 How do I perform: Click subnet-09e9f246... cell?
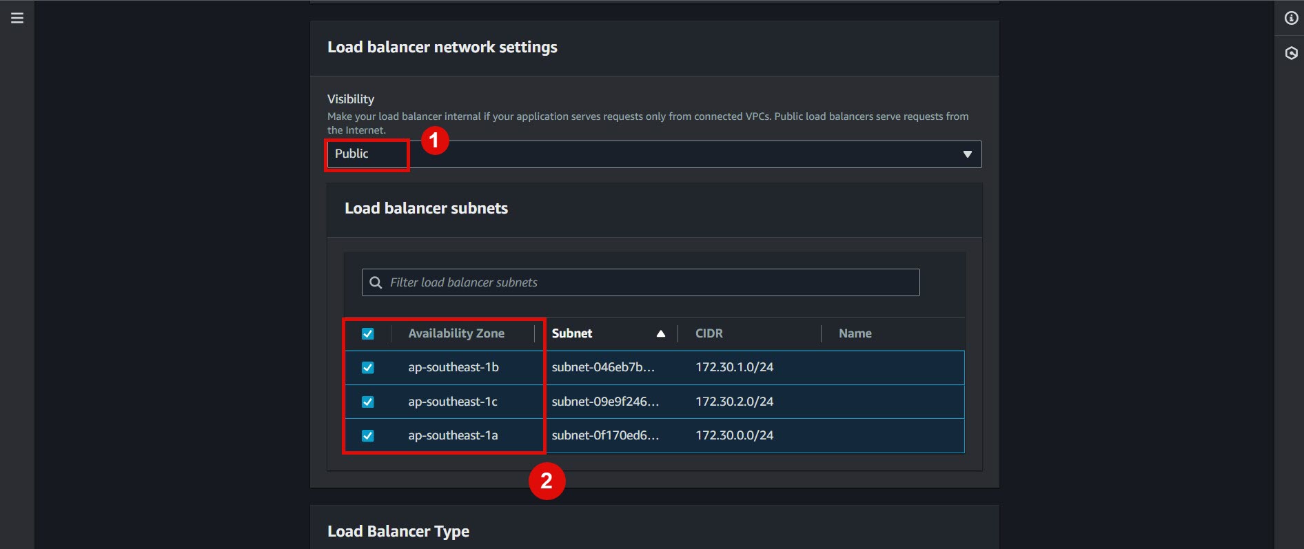pos(605,402)
